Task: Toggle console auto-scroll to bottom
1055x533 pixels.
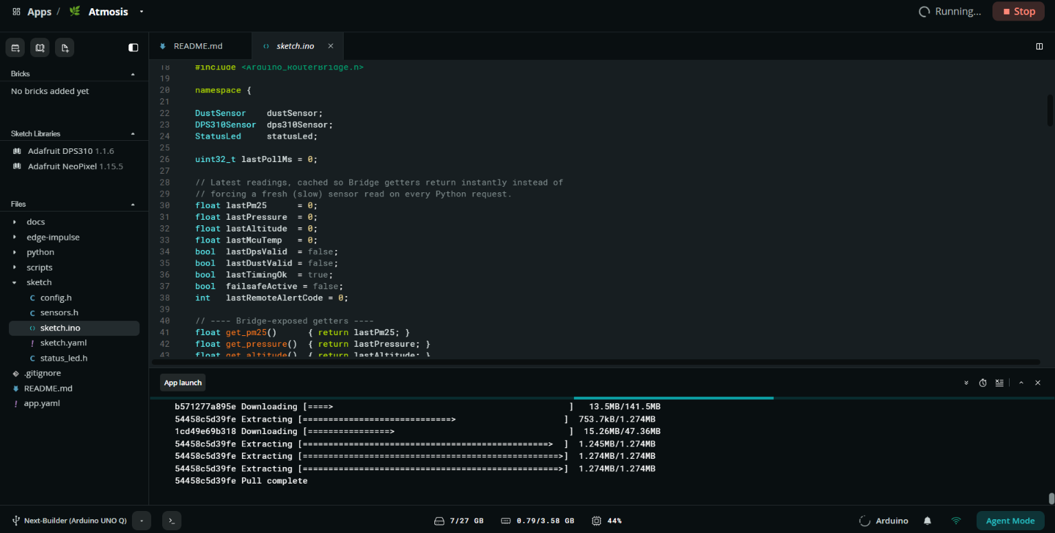Action: 966,383
